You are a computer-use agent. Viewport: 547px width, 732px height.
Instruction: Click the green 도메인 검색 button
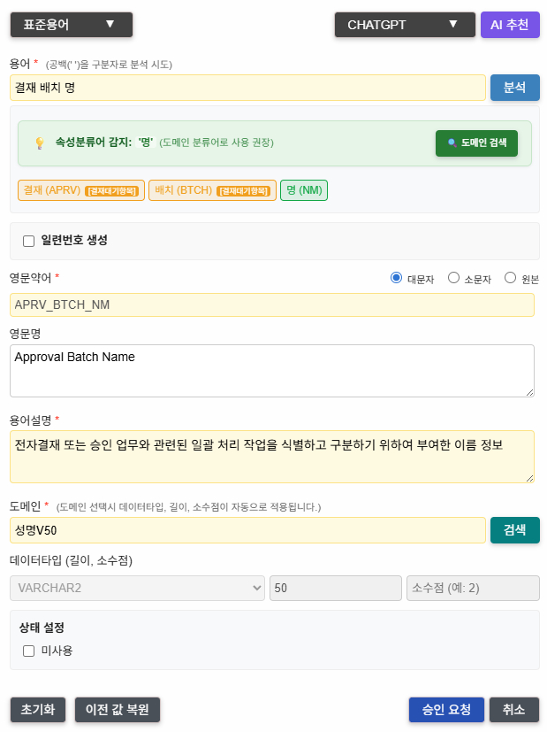(x=476, y=143)
